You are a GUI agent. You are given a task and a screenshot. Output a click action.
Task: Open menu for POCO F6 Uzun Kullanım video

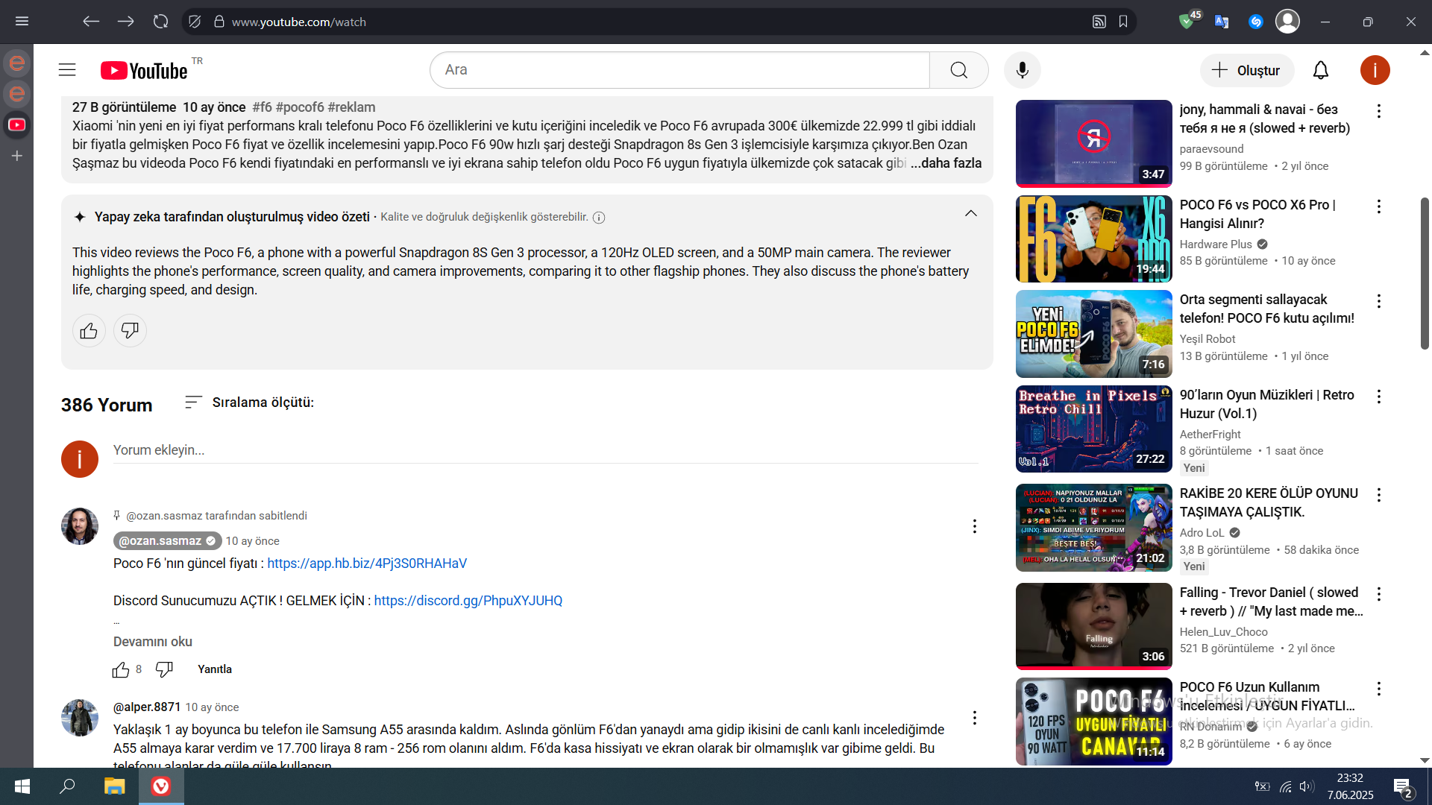click(1378, 689)
